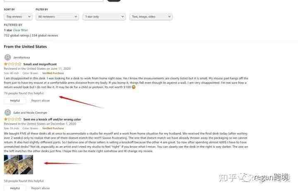Viewport: 298px width, 191px height.
Task: Expand the All reviewers filter dropdown
Action: tap(57, 17)
